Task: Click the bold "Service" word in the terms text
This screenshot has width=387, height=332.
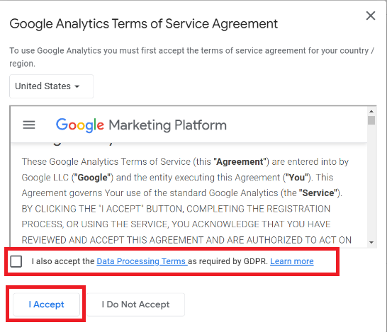Action: tap(318, 193)
